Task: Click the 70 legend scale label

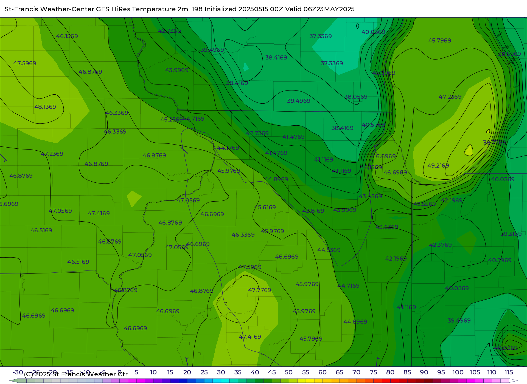Action: pos(356,372)
